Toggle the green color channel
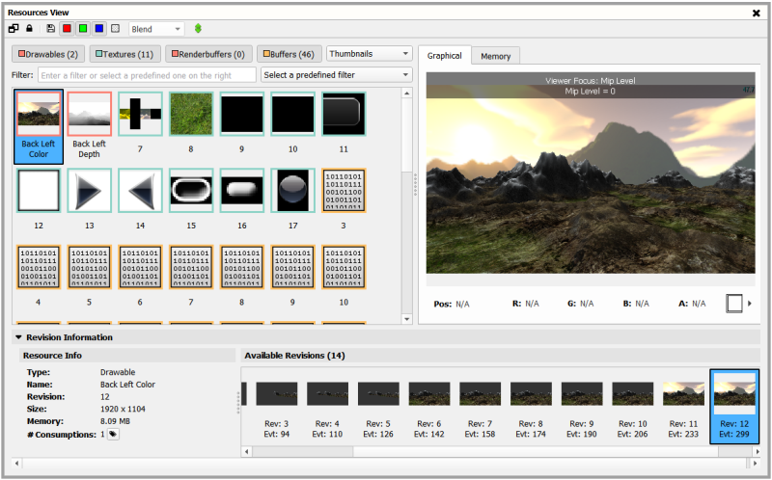Viewport: 772px width, 480px height. coord(84,29)
